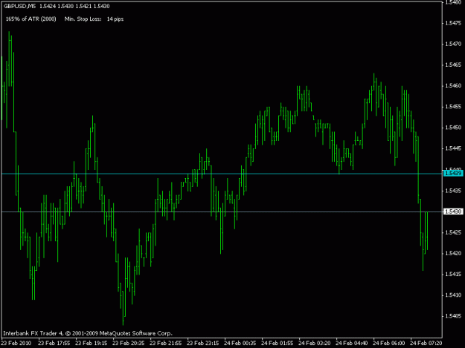This screenshot has width=465, height=348.
Task: Click the '165% of ATR (2000)' indicator text
Action: click(x=31, y=19)
